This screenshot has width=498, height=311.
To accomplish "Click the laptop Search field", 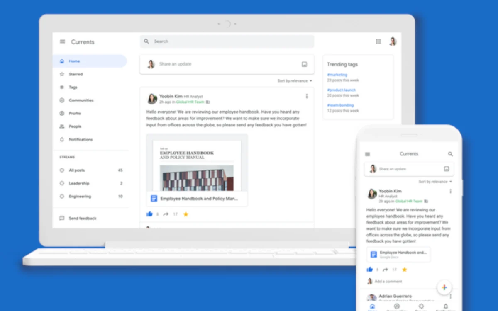I will (x=227, y=41).
